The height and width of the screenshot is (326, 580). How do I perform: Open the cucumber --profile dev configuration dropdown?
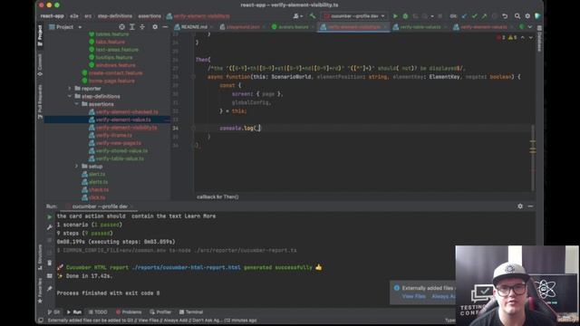click(354, 16)
